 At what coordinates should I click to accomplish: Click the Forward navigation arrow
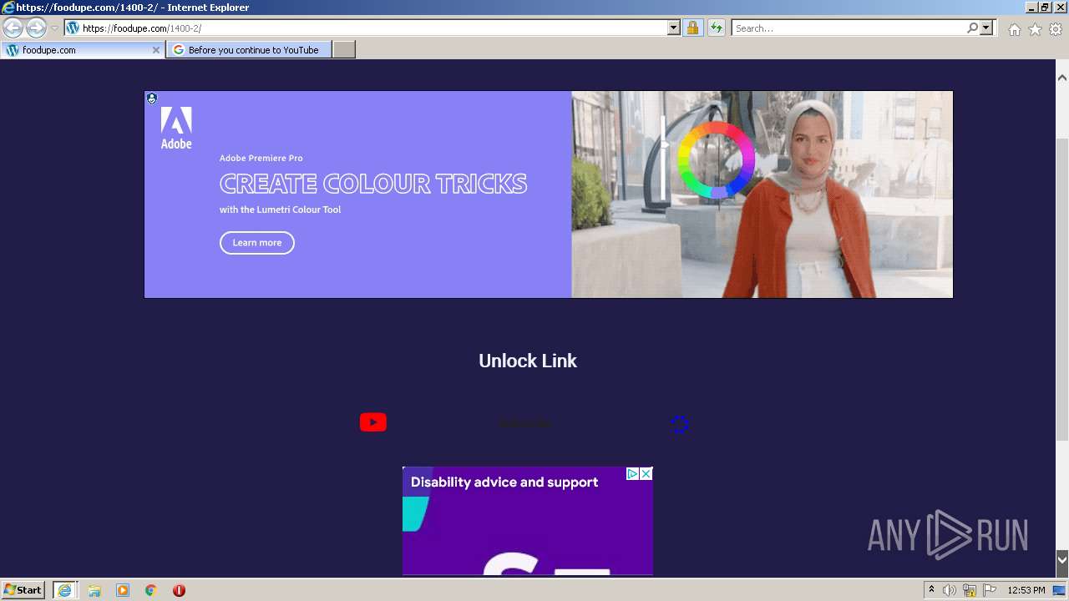[x=36, y=28]
